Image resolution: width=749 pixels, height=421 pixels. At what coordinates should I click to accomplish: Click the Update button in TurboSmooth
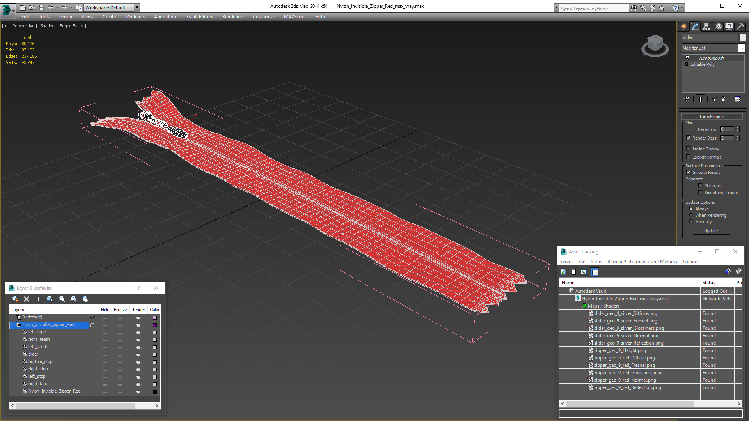point(711,231)
